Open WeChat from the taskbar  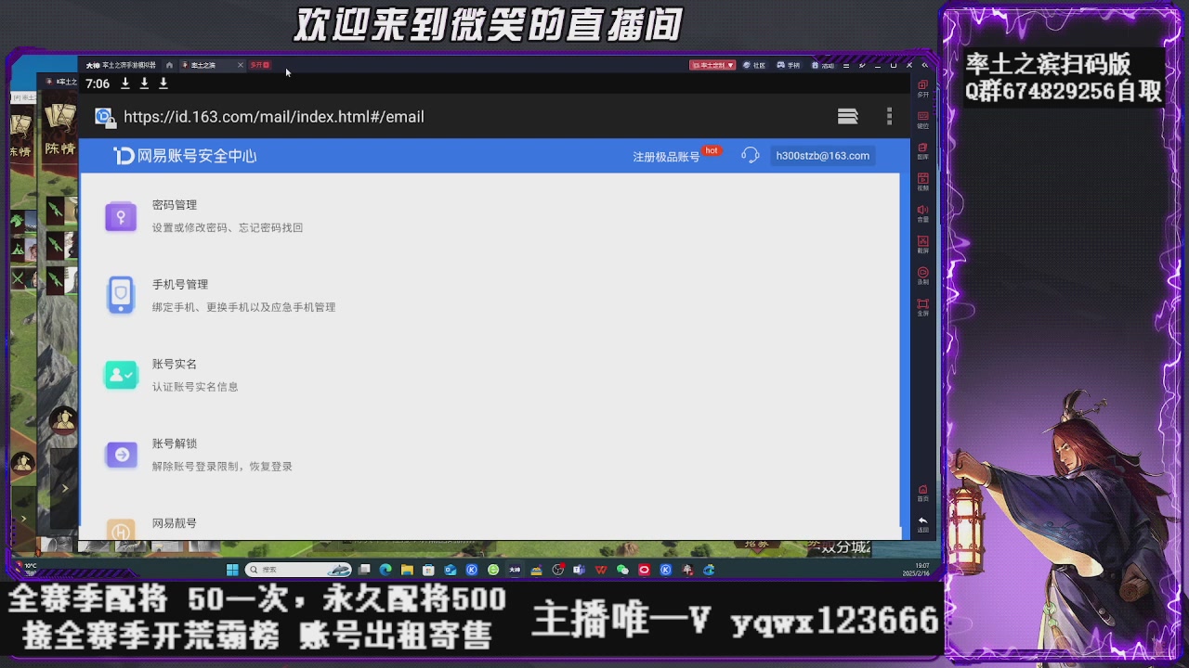coord(622,570)
